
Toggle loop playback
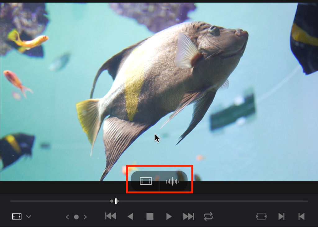(208, 216)
